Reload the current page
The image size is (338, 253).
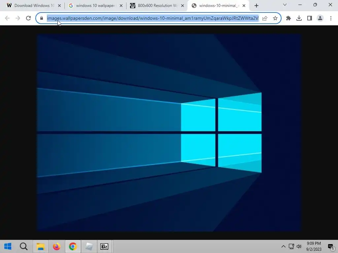tap(28, 18)
